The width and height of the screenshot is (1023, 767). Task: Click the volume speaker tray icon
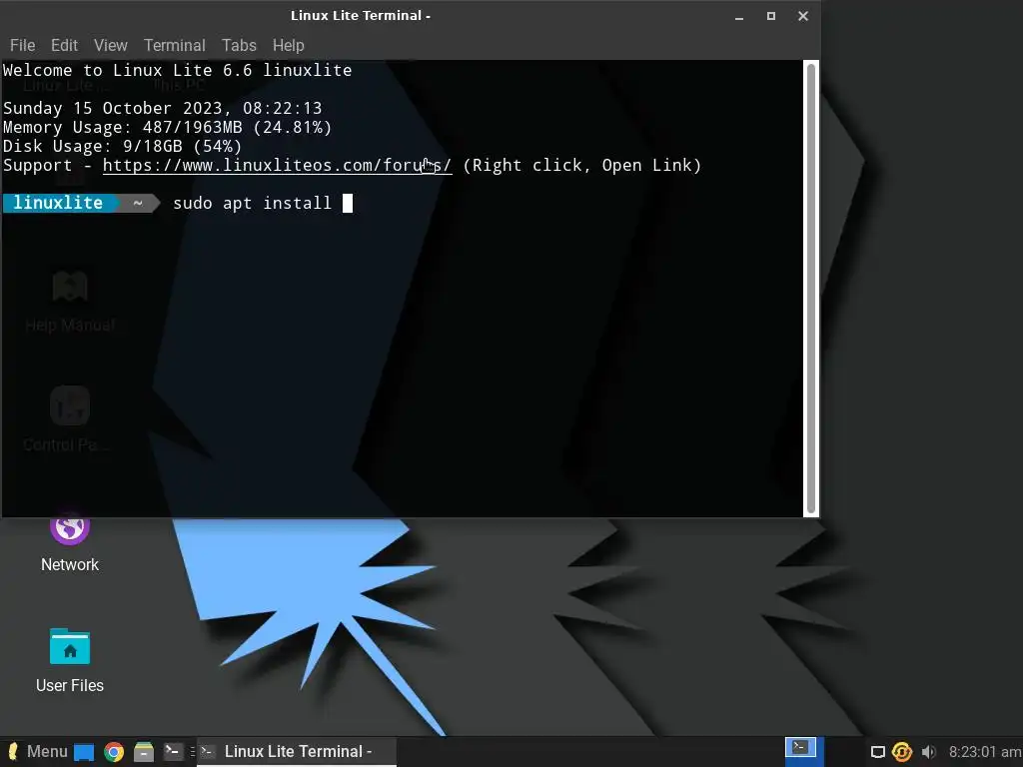[928, 752]
